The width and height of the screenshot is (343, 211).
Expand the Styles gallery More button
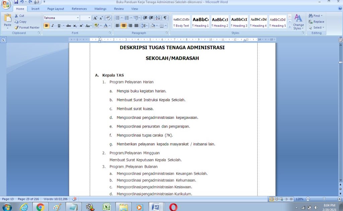pos(290,27)
